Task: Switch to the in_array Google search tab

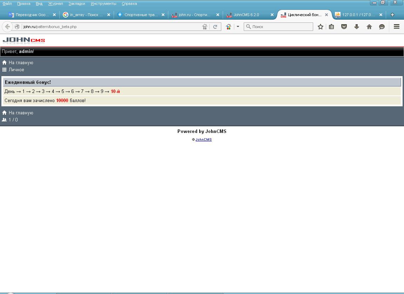Action: click(x=86, y=15)
